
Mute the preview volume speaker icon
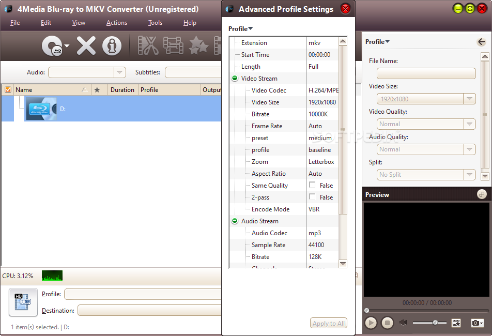(x=403, y=323)
